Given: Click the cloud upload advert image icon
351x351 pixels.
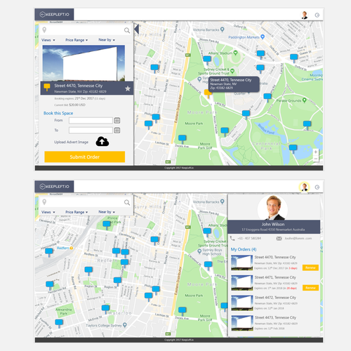Looking at the screenshot, I should [102, 141].
